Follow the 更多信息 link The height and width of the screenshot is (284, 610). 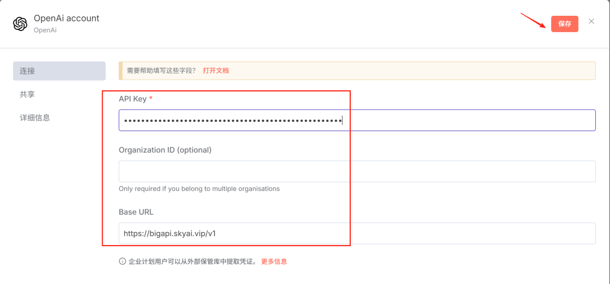click(x=274, y=261)
